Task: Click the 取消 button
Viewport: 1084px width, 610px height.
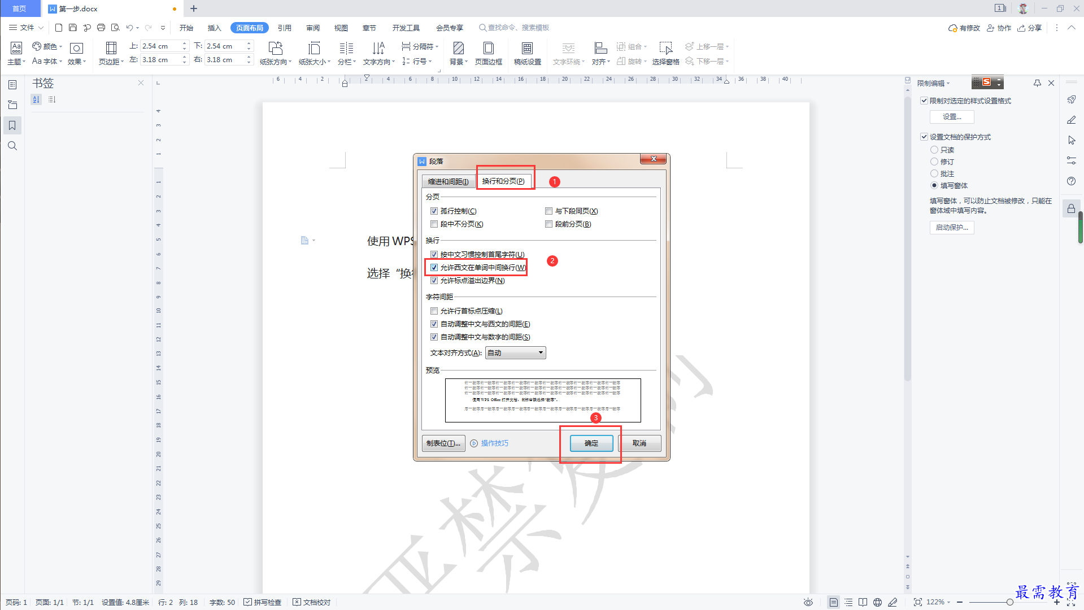Action: (x=639, y=443)
